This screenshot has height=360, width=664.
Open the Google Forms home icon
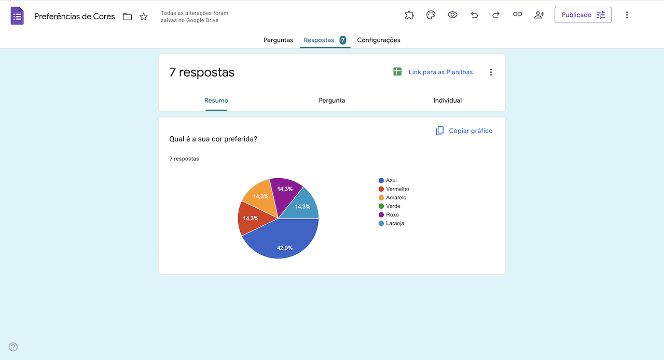[x=17, y=16]
